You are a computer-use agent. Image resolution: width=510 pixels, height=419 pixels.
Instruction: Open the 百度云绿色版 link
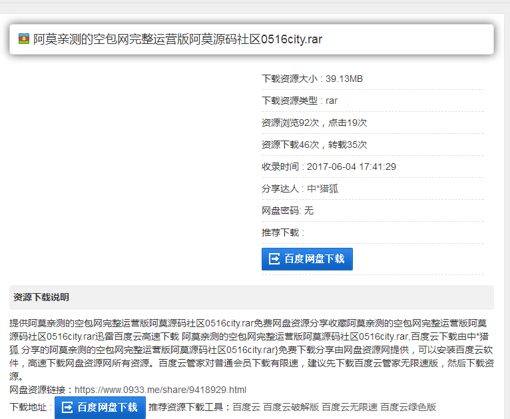(x=408, y=407)
